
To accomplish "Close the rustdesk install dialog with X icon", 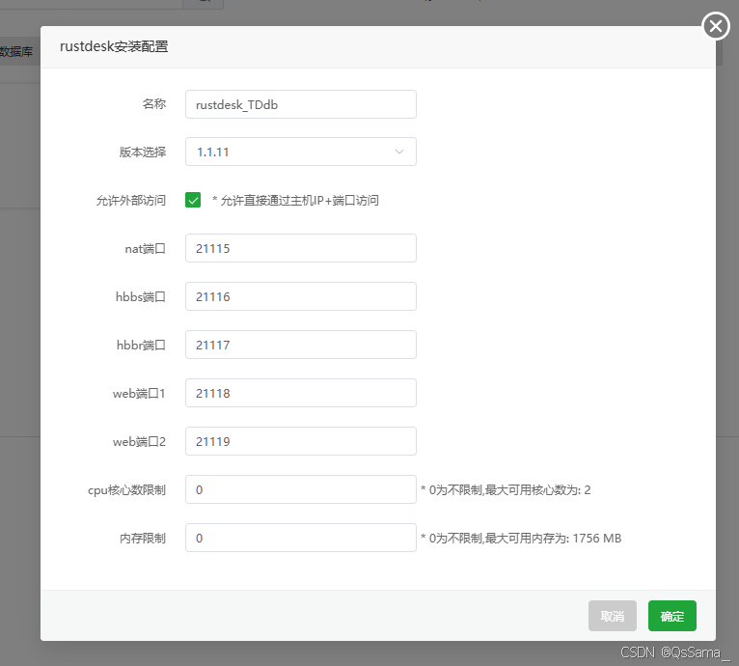I will [x=716, y=26].
